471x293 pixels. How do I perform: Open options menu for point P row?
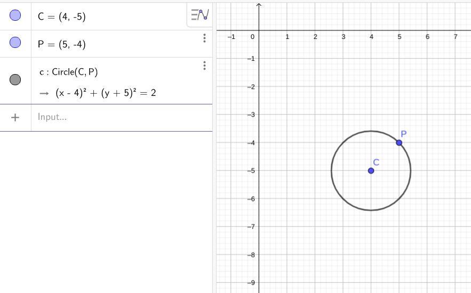pyautogui.click(x=204, y=38)
